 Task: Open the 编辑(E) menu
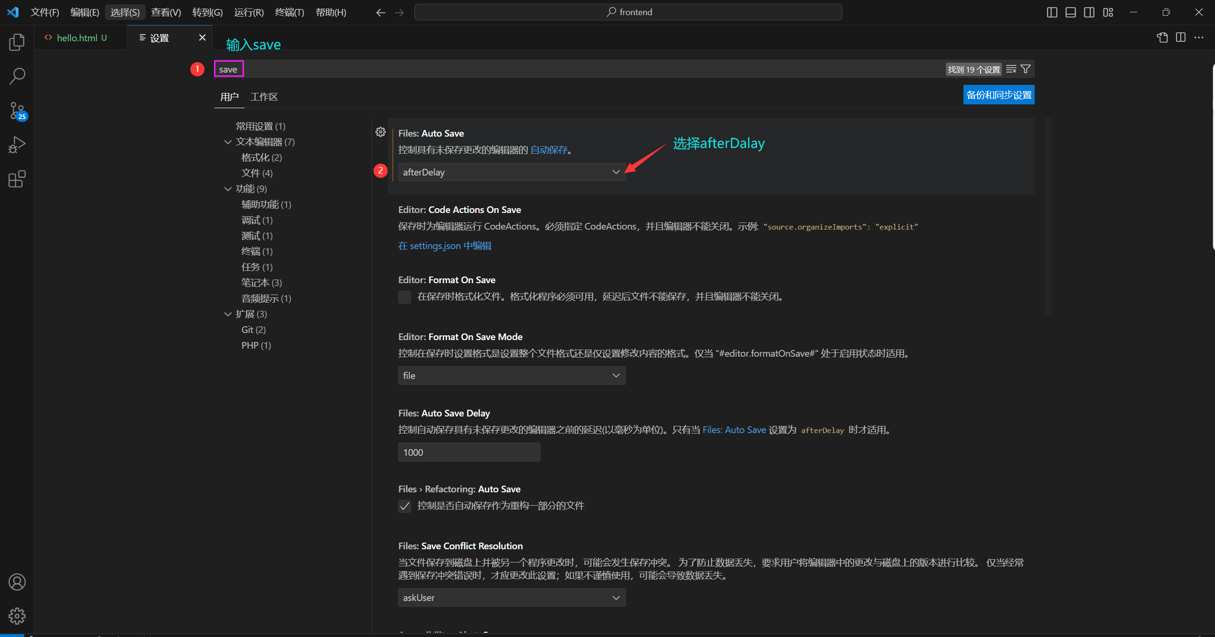(x=84, y=12)
